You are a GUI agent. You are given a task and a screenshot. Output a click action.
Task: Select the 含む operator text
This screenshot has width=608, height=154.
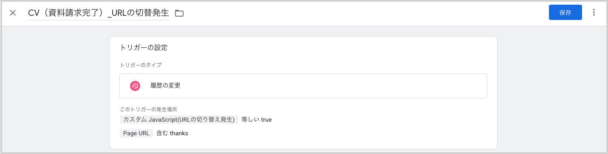(x=162, y=133)
